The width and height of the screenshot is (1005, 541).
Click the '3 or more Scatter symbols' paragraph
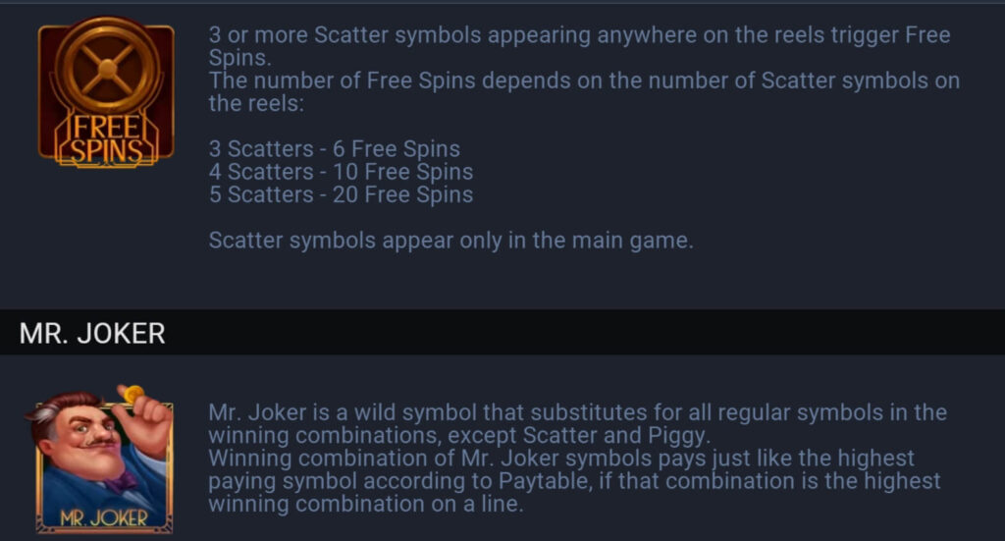pyautogui.click(x=579, y=46)
